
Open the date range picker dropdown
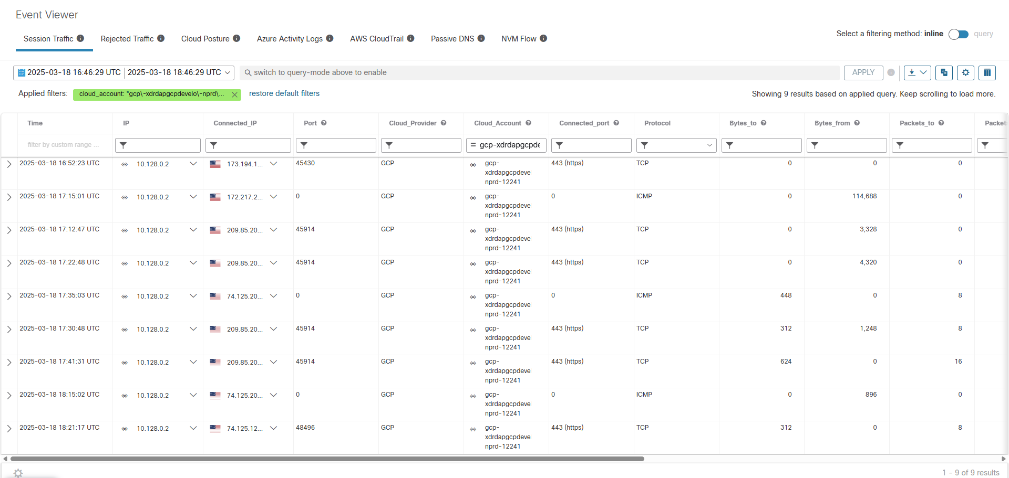pyautogui.click(x=228, y=72)
